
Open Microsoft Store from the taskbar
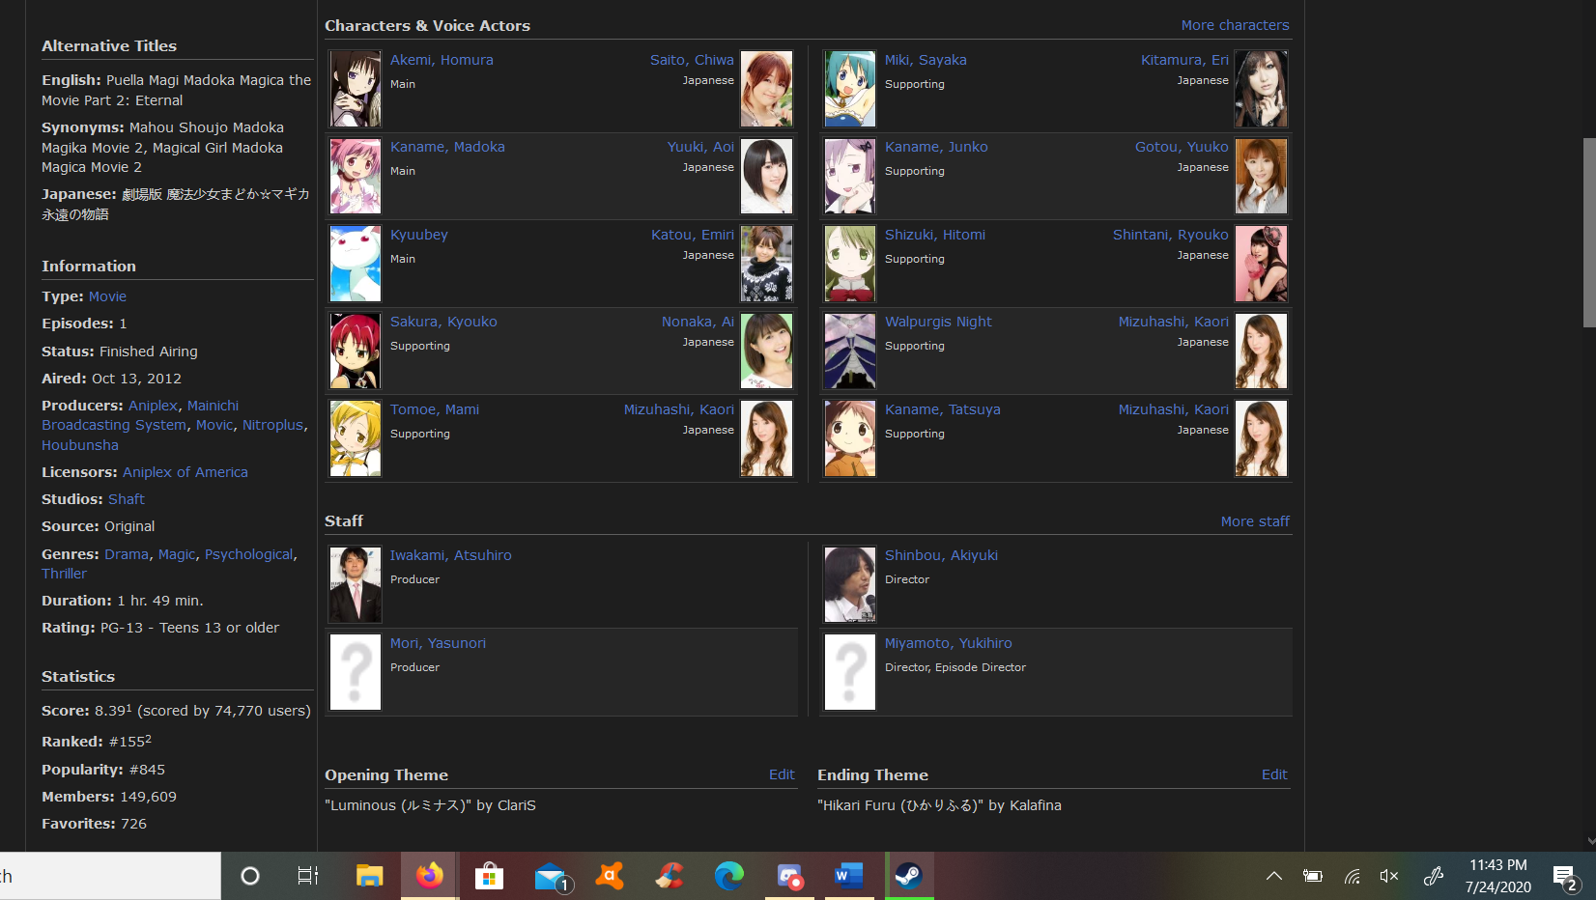489,876
